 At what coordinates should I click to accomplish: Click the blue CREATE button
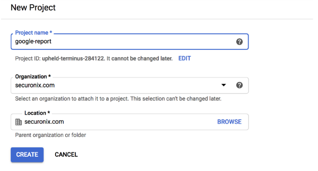(27, 154)
